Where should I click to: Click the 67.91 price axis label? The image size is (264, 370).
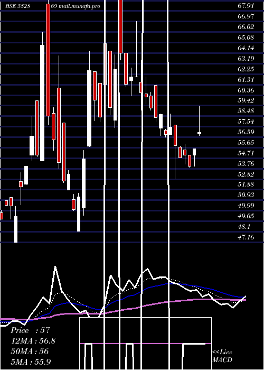[246, 6]
